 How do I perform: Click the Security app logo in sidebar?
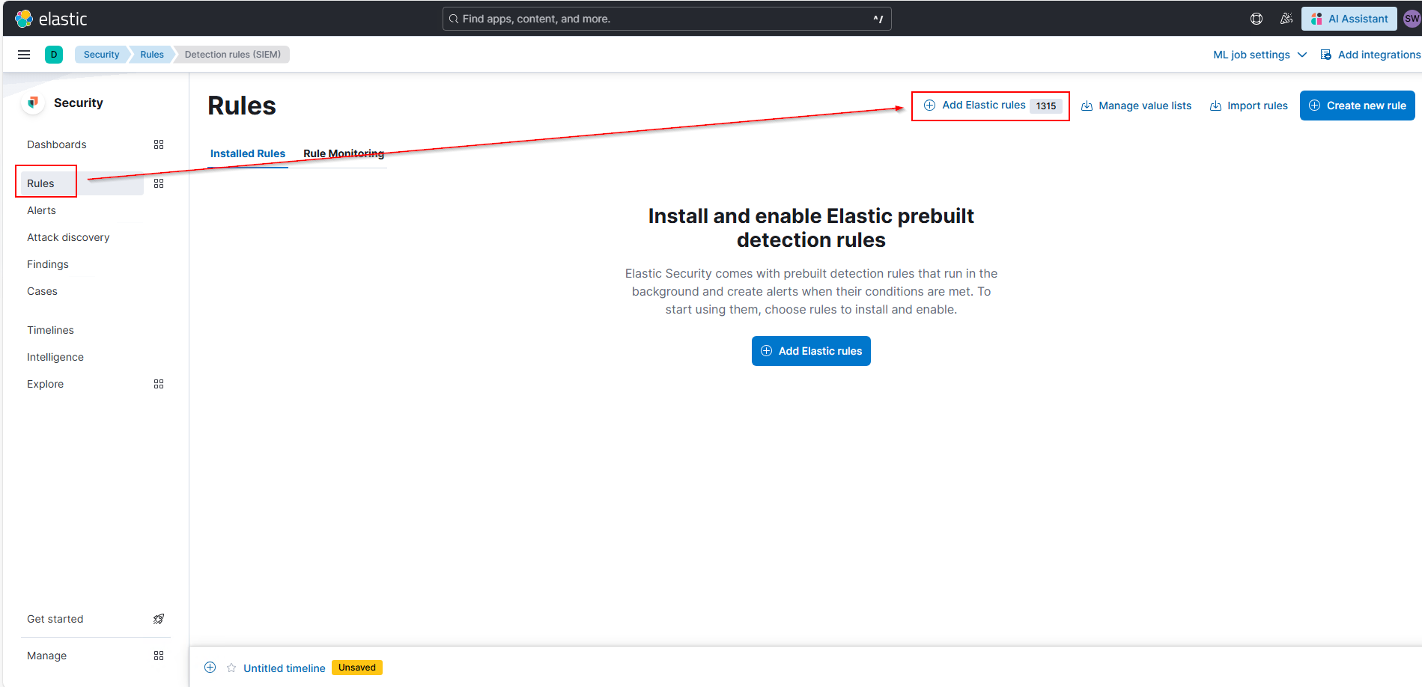(x=33, y=103)
